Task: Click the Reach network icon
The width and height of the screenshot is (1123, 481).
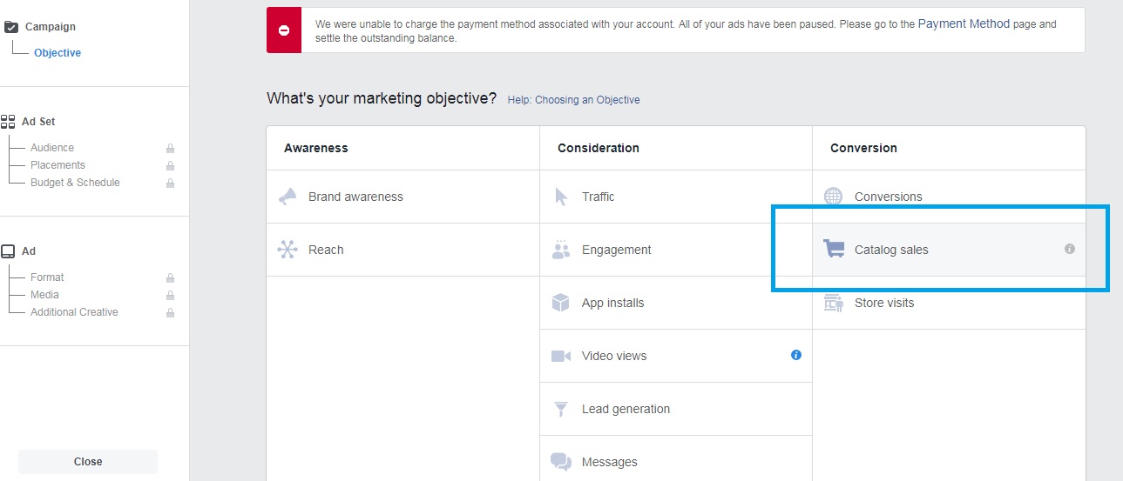Action: 288,250
